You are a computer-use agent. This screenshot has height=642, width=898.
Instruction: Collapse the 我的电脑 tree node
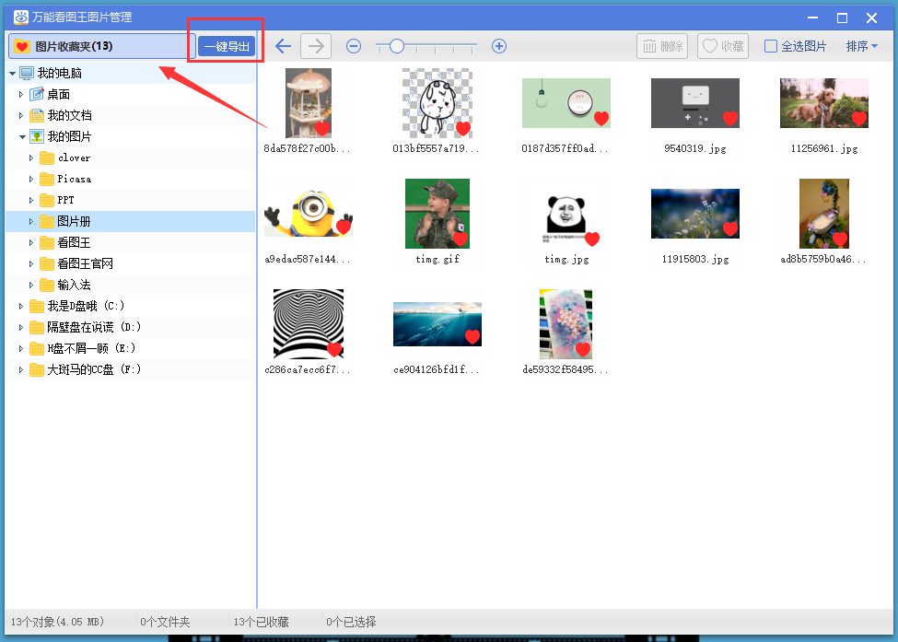12,73
